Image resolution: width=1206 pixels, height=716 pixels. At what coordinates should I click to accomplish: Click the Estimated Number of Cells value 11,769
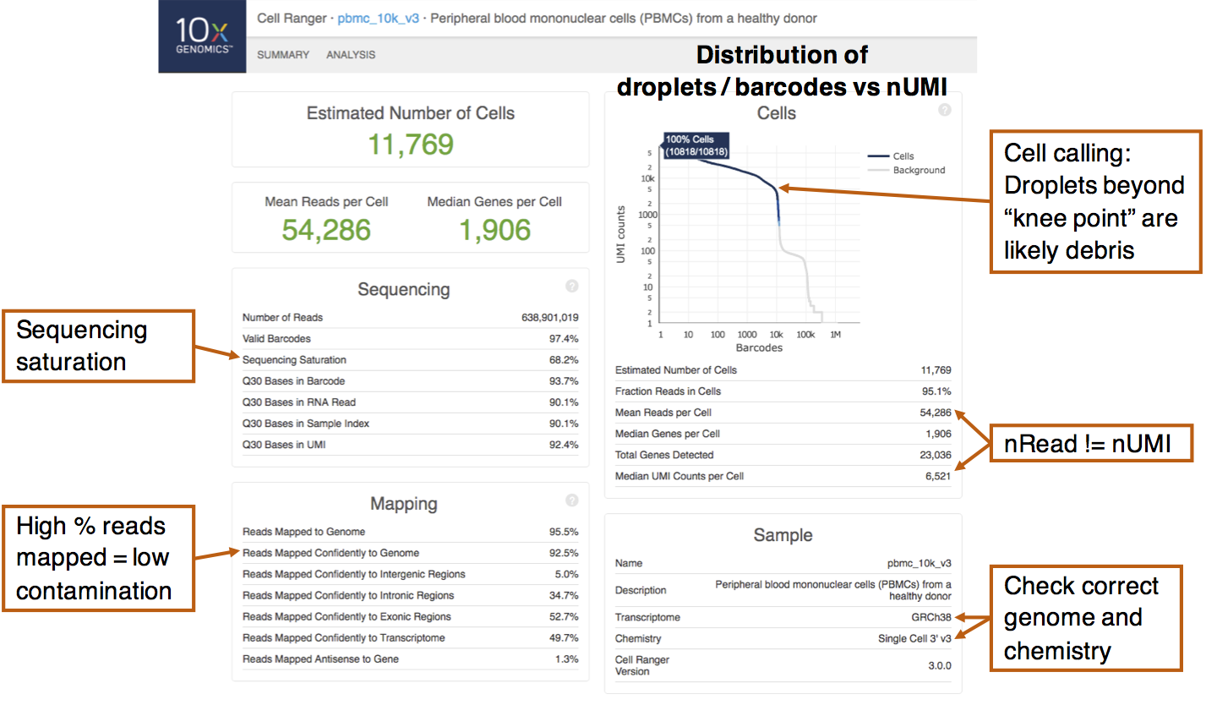(x=410, y=145)
